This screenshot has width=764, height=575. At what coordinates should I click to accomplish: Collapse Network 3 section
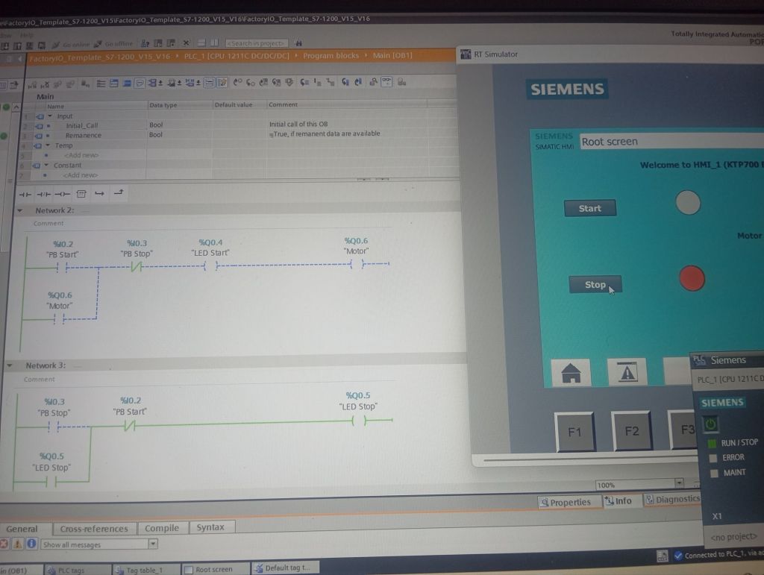pos(10,365)
